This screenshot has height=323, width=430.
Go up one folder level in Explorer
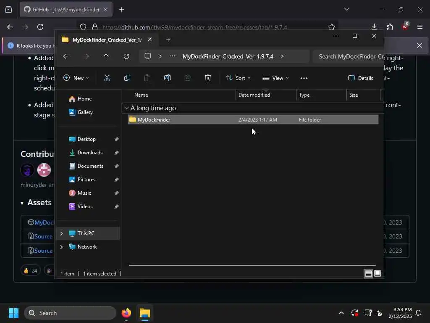[x=106, y=56]
